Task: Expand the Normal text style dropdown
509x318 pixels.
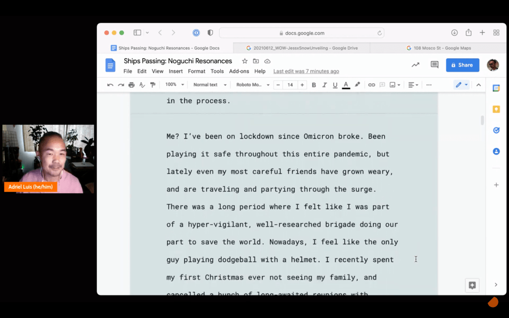Action: click(x=209, y=85)
